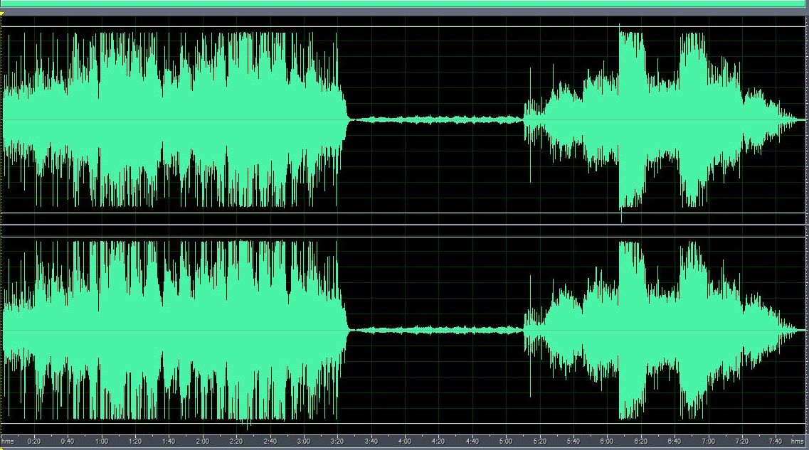Click the 1:00 mark on the timeline ruler

point(101,440)
